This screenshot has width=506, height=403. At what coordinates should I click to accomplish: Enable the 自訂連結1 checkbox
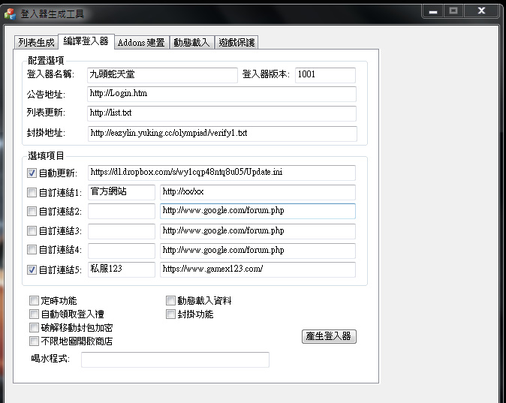pyautogui.click(x=32, y=193)
